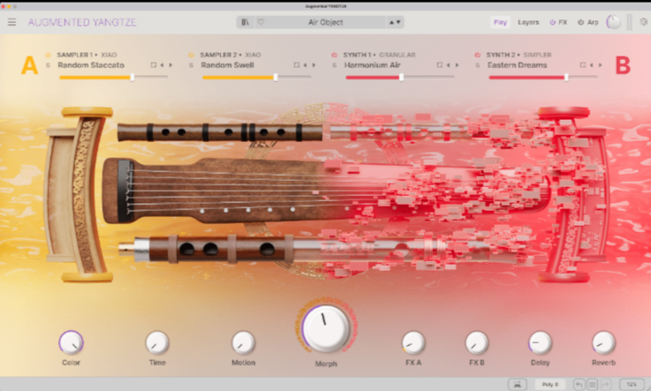Open Random Staccato sample selector
This screenshot has width=651, height=391.
coord(91,65)
